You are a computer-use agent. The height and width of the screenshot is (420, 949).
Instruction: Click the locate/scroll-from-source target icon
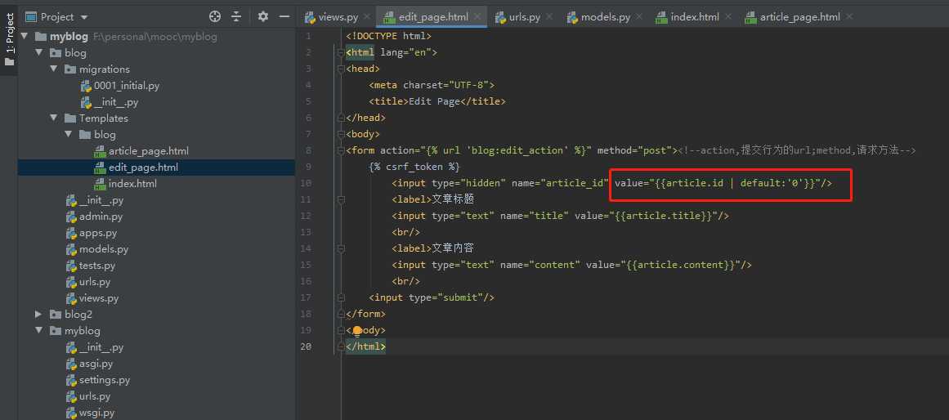(214, 16)
